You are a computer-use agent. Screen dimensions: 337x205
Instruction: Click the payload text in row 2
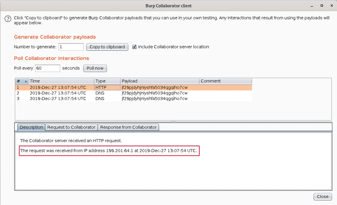(x=155, y=93)
